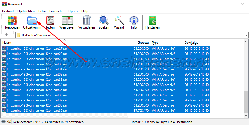The image size is (249, 125).
Task: Sort files by Naam column header
Action: point(64,42)
